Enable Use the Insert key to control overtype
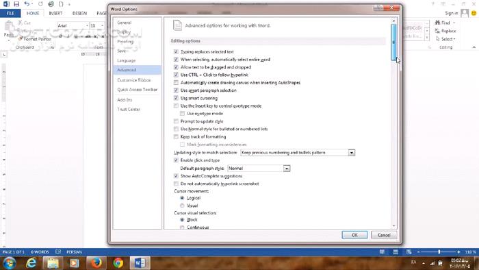Viewport: 479px width, 270px height. point(176,106)
